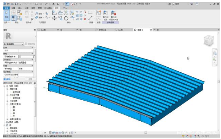The image size is (221, 139).
Task: Open the Create ribbon tab
Action: coord(13,8)
